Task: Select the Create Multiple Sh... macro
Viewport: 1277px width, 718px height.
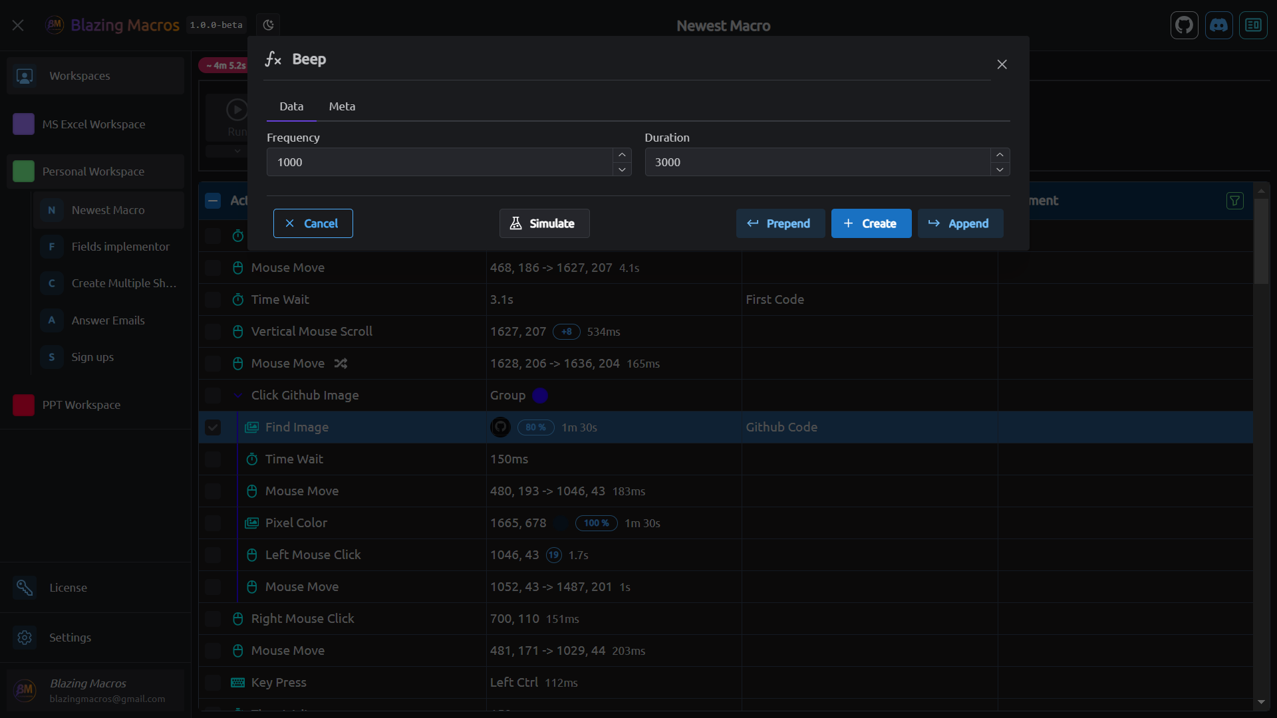Action: click(108, 283)
